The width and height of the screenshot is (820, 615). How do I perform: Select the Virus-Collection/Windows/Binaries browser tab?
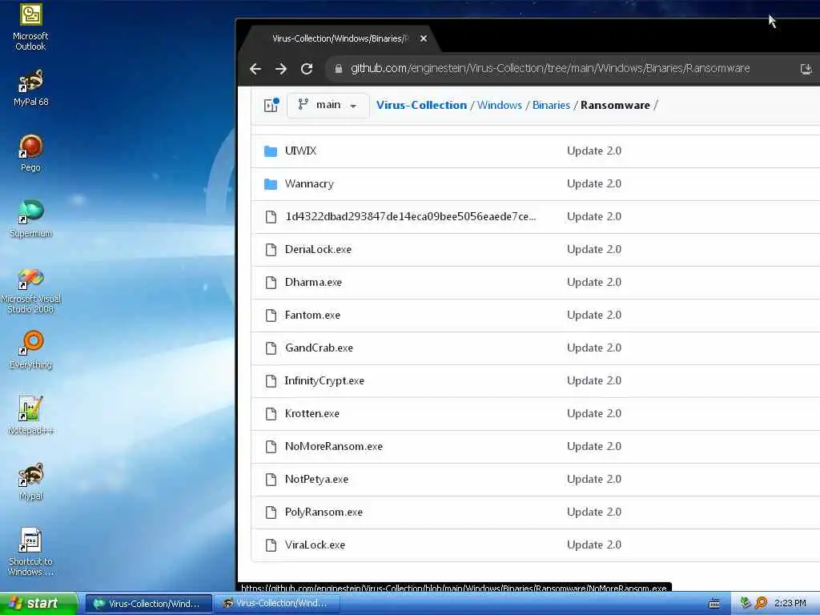pos(340,38)
